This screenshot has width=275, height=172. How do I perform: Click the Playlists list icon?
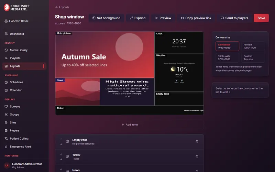pyautogui.click(x=6, y=58)
